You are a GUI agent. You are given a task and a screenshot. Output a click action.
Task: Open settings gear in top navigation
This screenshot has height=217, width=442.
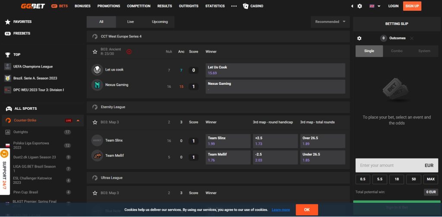[360, 6]
